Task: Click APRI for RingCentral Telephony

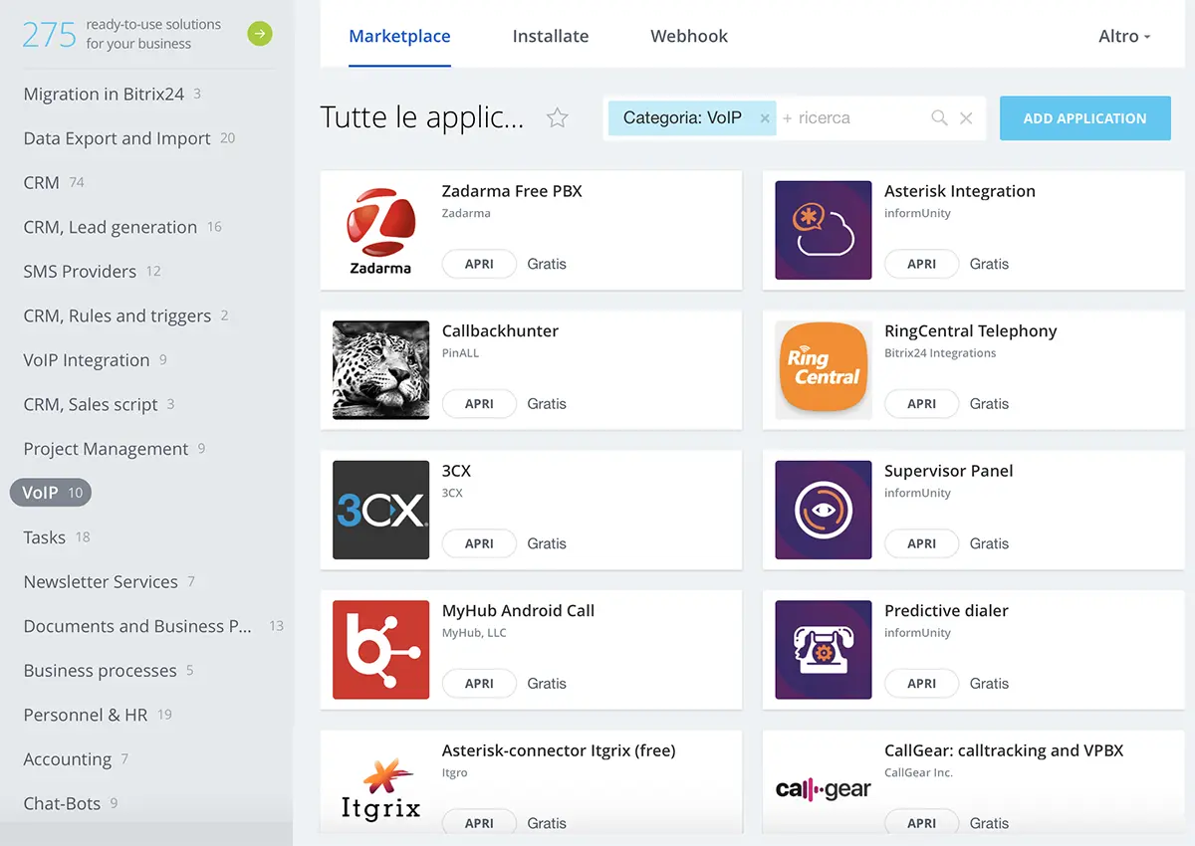Action: (922, 404)
